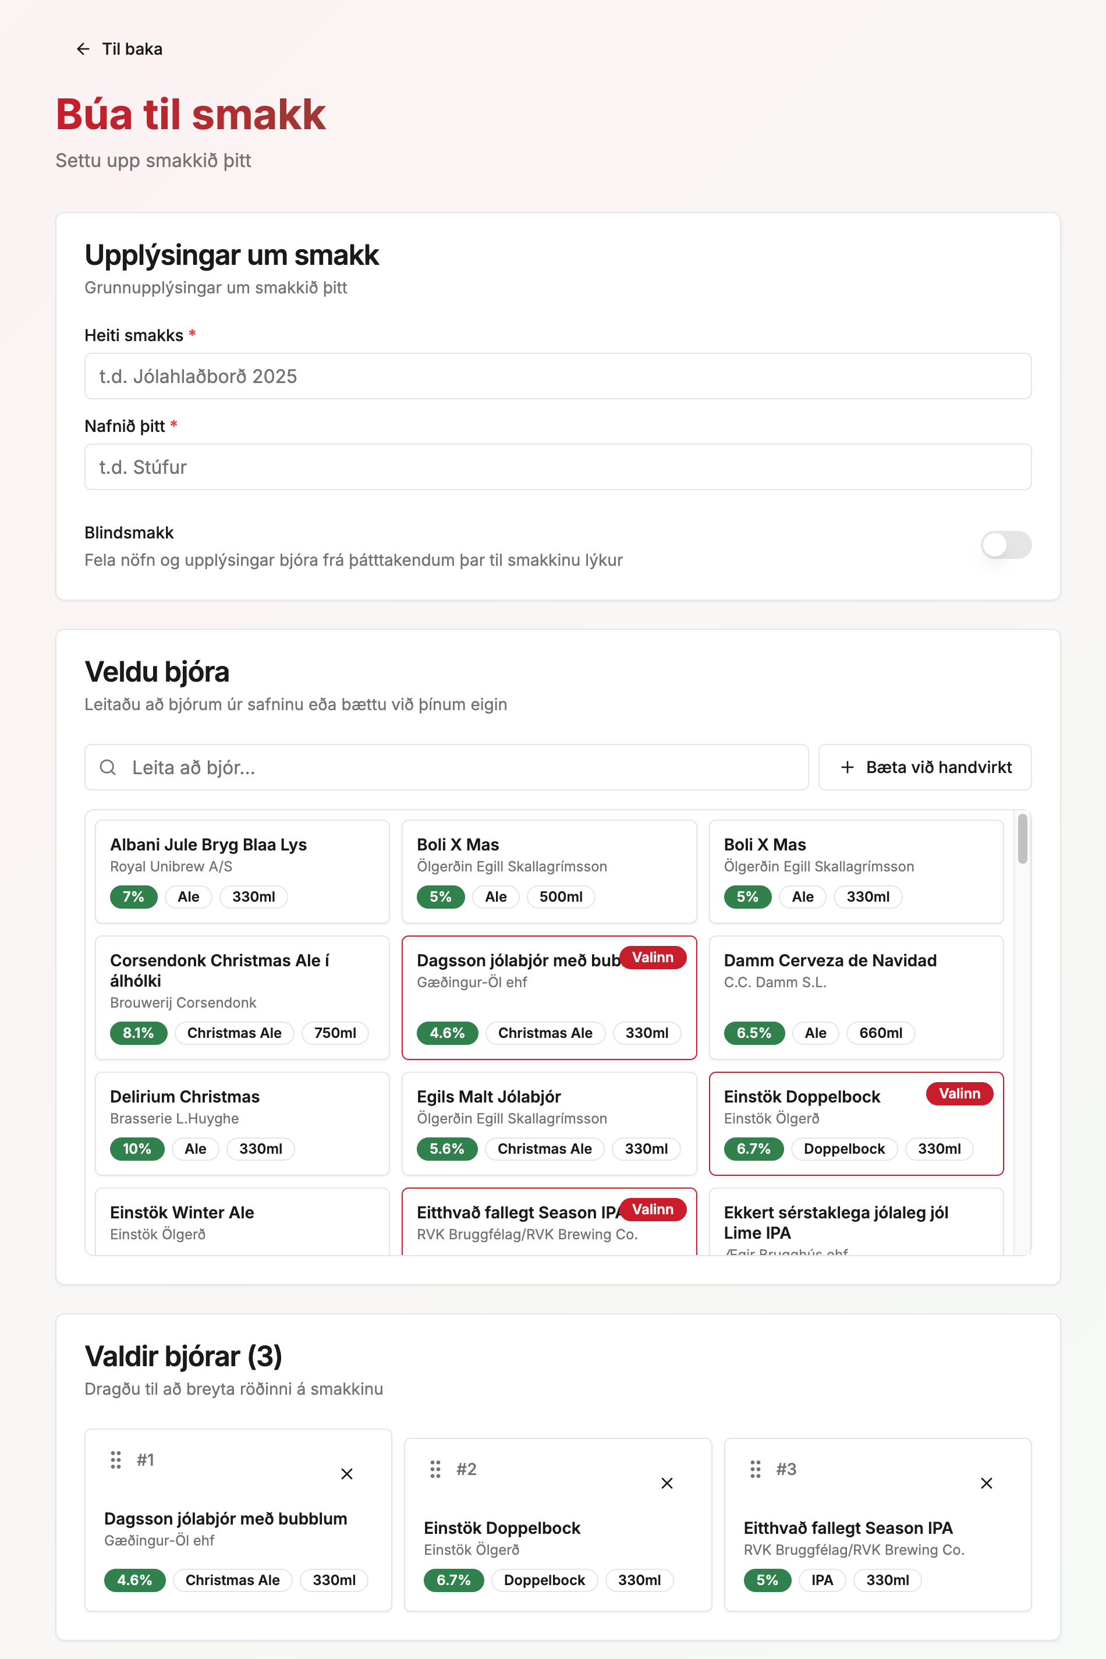Select the Damm Cerveza de Navidad card
Image resolution: width=1106 pixels, height=1659 pixels.
(856, 997)
